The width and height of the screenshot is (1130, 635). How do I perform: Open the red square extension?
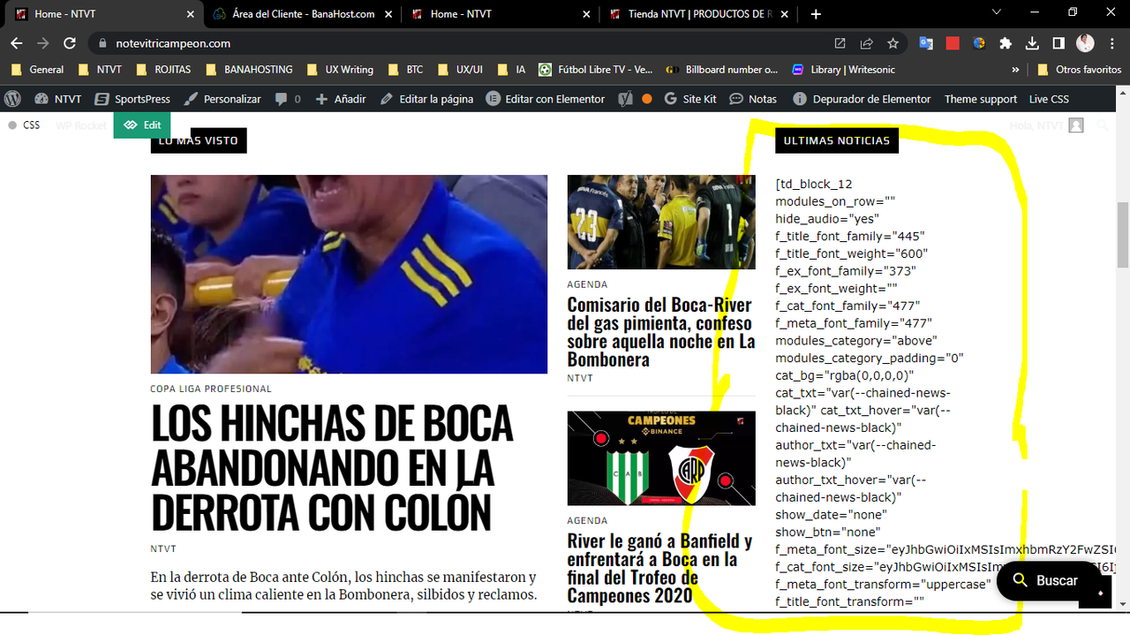[x=953, y=43]
